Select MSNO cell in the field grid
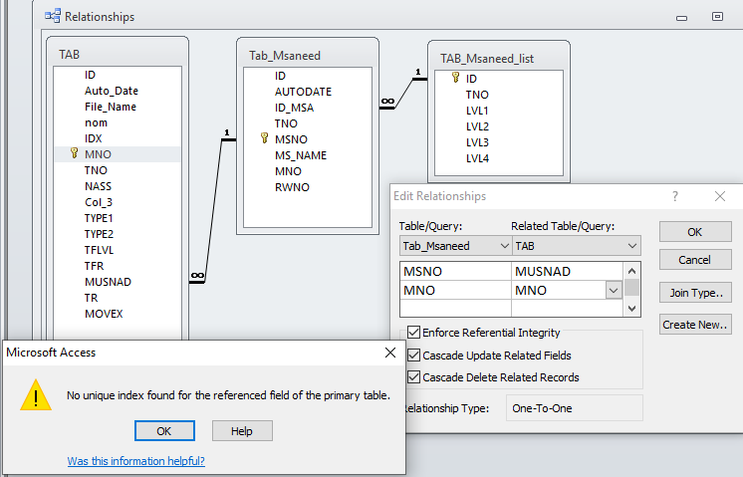Viewport: 743px width, 477px height. (x=455, y=272)
